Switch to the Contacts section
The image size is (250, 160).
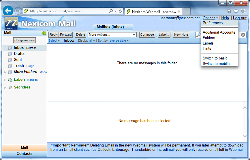pos(25,153)
